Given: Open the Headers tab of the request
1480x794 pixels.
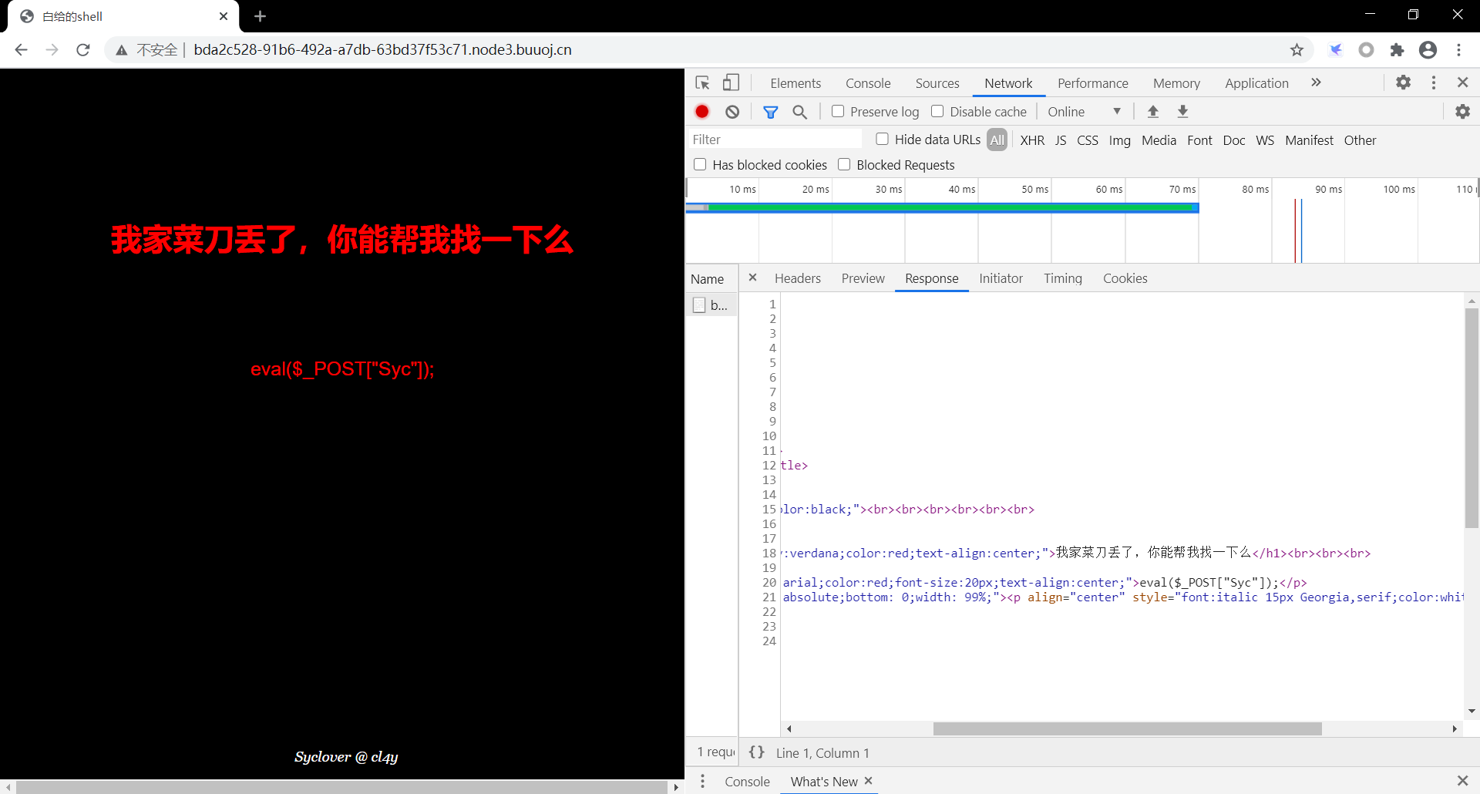Looking at the screenshot, I should pyautogui.click(x=798, y=278).
